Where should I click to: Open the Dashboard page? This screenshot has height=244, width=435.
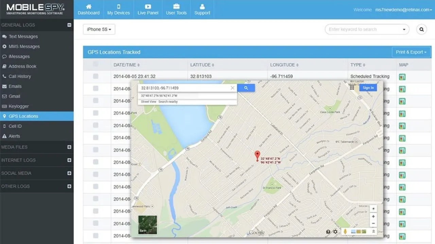tap(89, 9)
